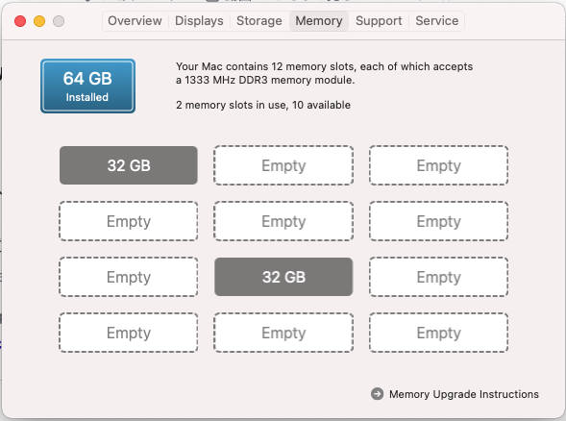Click the Empty slot at top-right corner of grid
The height and width of the screenshot is (421, 566).
click(x=438, y=165)
